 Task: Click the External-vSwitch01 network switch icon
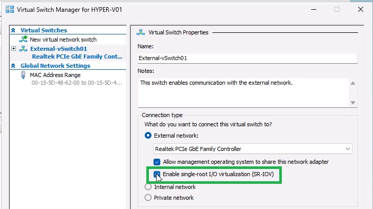23,49
